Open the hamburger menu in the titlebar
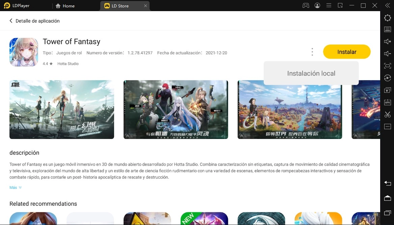The height and width of the screenshot is (225, 394). click(x=329, y=5)
